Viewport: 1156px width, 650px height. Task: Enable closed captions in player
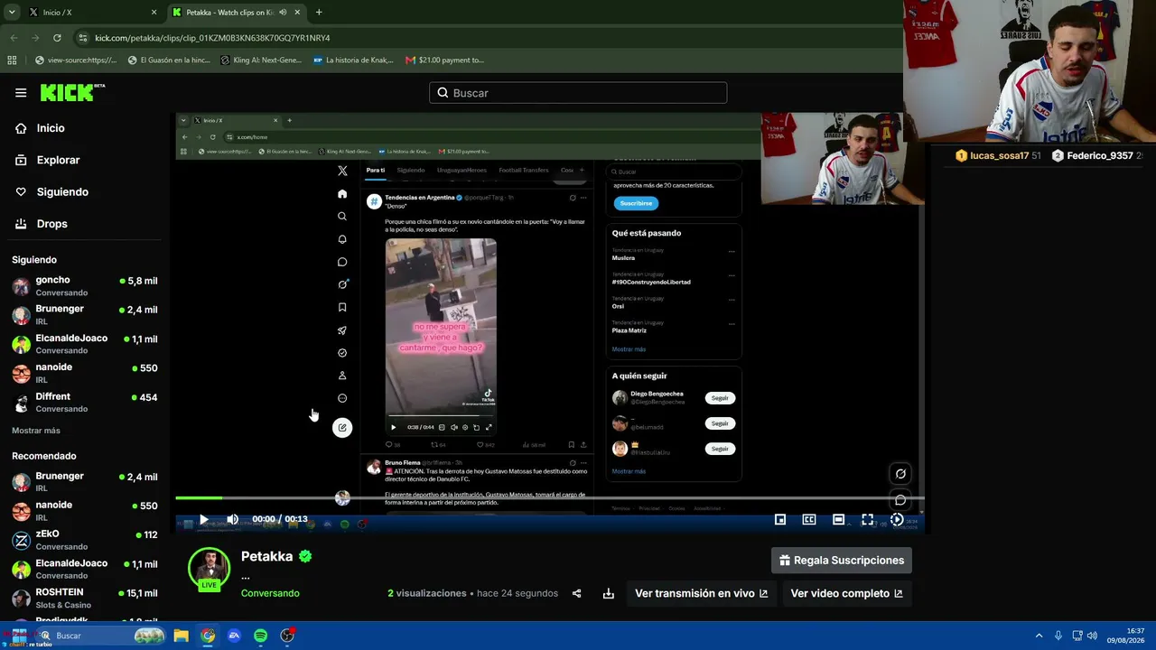click(x=809, y=519)
